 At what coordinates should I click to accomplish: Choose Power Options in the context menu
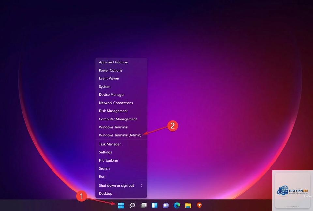[x=121, y=70]
